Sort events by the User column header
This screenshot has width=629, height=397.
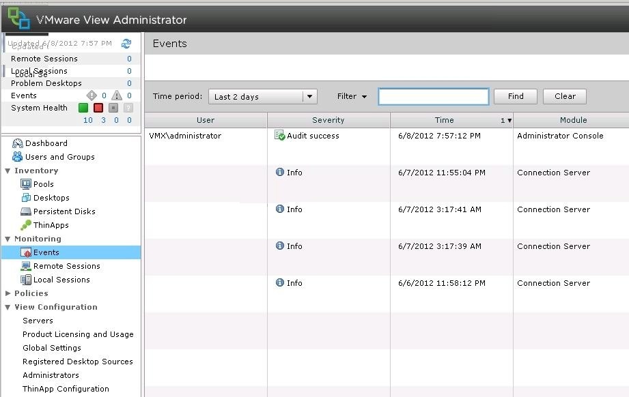[x=206, y=120]
